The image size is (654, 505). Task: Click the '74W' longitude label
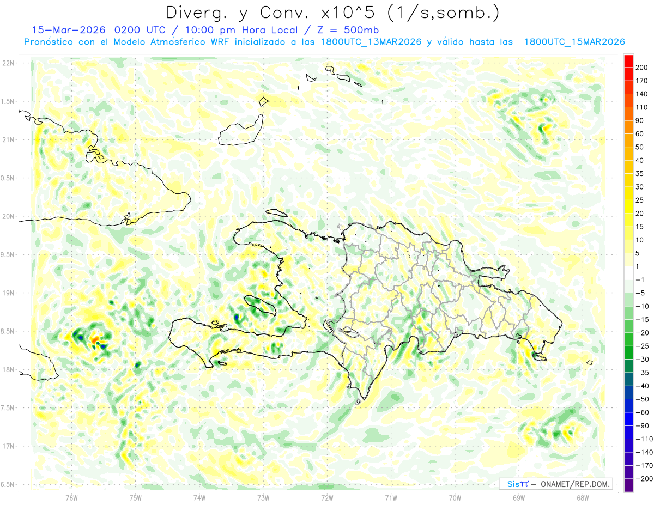coord(199,497)
